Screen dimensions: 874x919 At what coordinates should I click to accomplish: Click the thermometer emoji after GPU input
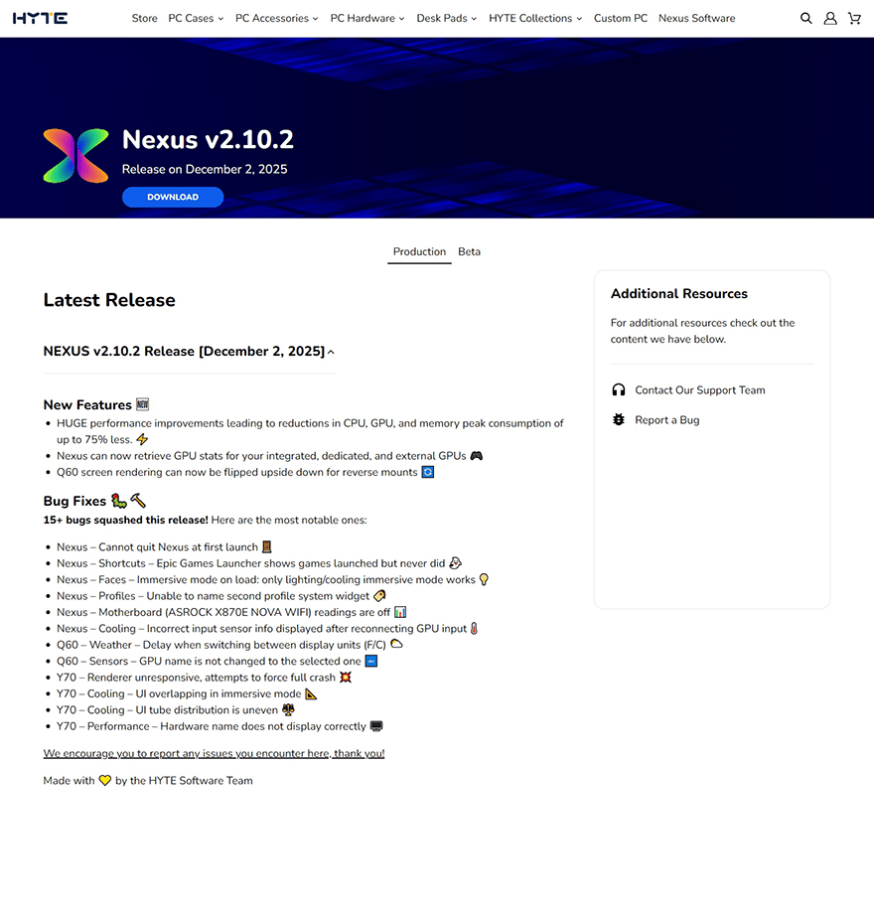pyautogui.click(x=474, y=628)
